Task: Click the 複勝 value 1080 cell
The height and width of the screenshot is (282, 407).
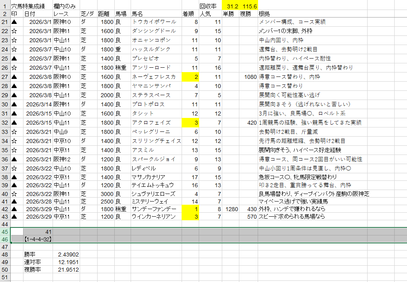Action: pyautogui.click(x=249, y=77)
